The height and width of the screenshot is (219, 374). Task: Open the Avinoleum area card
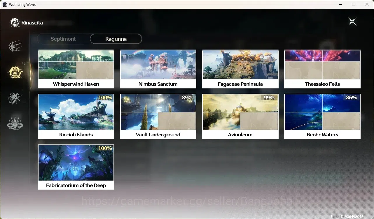tap(240, 116)
